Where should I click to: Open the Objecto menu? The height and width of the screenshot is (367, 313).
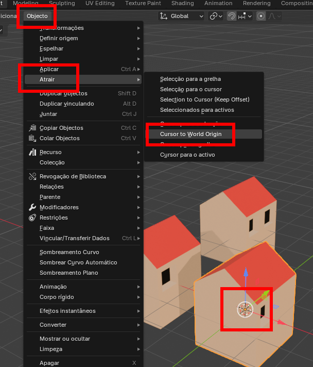click(x=37, y=16)
